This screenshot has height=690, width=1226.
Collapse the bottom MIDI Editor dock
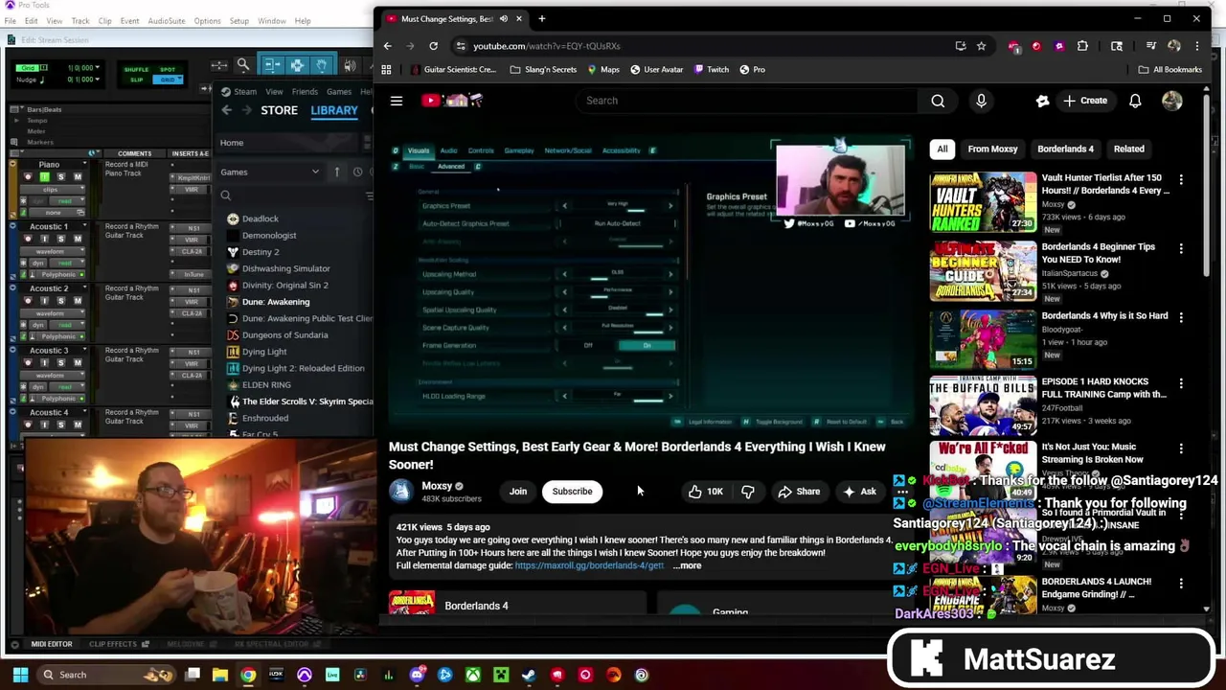pyautogui.click(x=14, y=645)
